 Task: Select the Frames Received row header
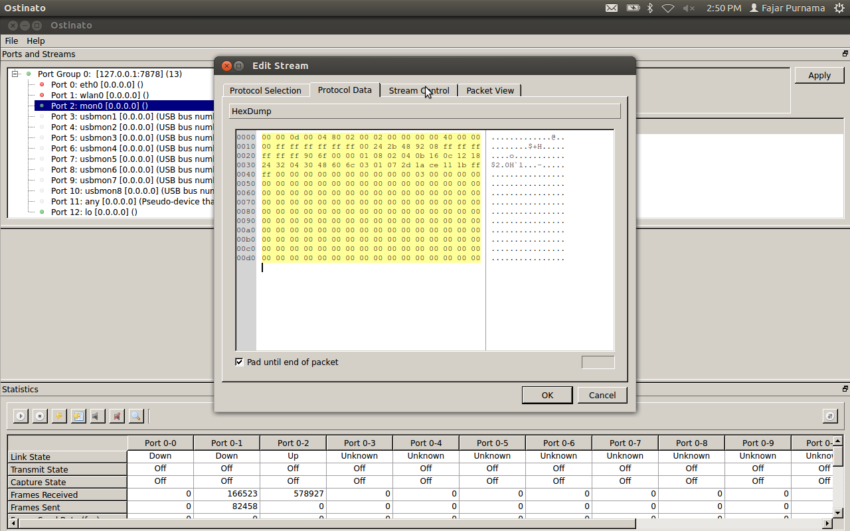click(x=67, y=494)
